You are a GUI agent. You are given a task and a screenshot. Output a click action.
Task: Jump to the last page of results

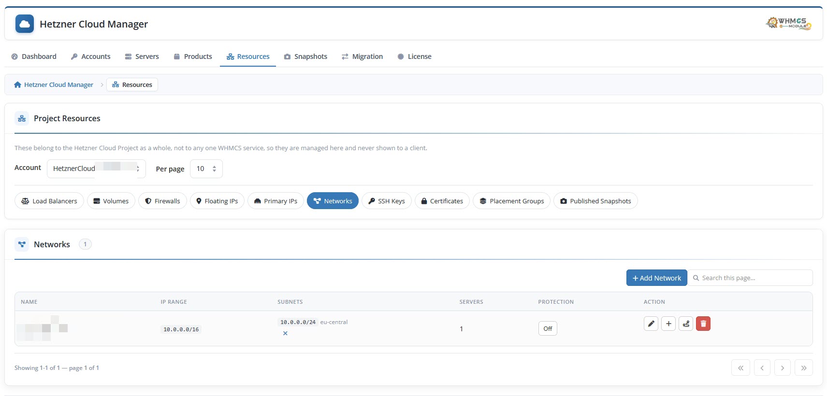tap(803, 368)
